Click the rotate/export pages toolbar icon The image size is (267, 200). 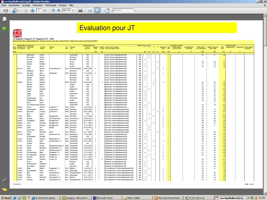coord(107,10)
